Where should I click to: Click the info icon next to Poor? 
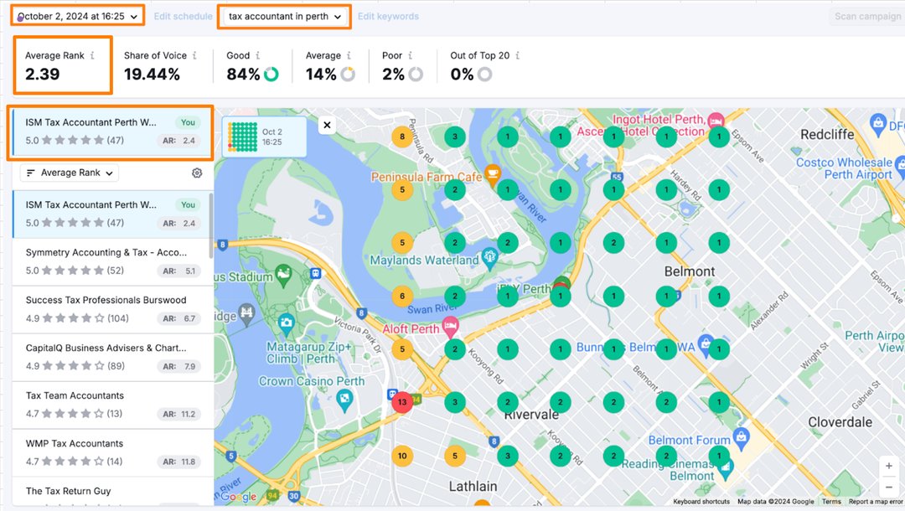pyautogui.click(x=411, y=55)
